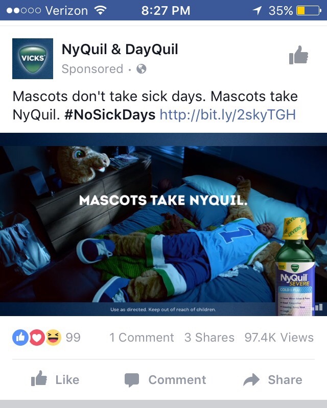Click the public globe audience icon

coord(142,69)
